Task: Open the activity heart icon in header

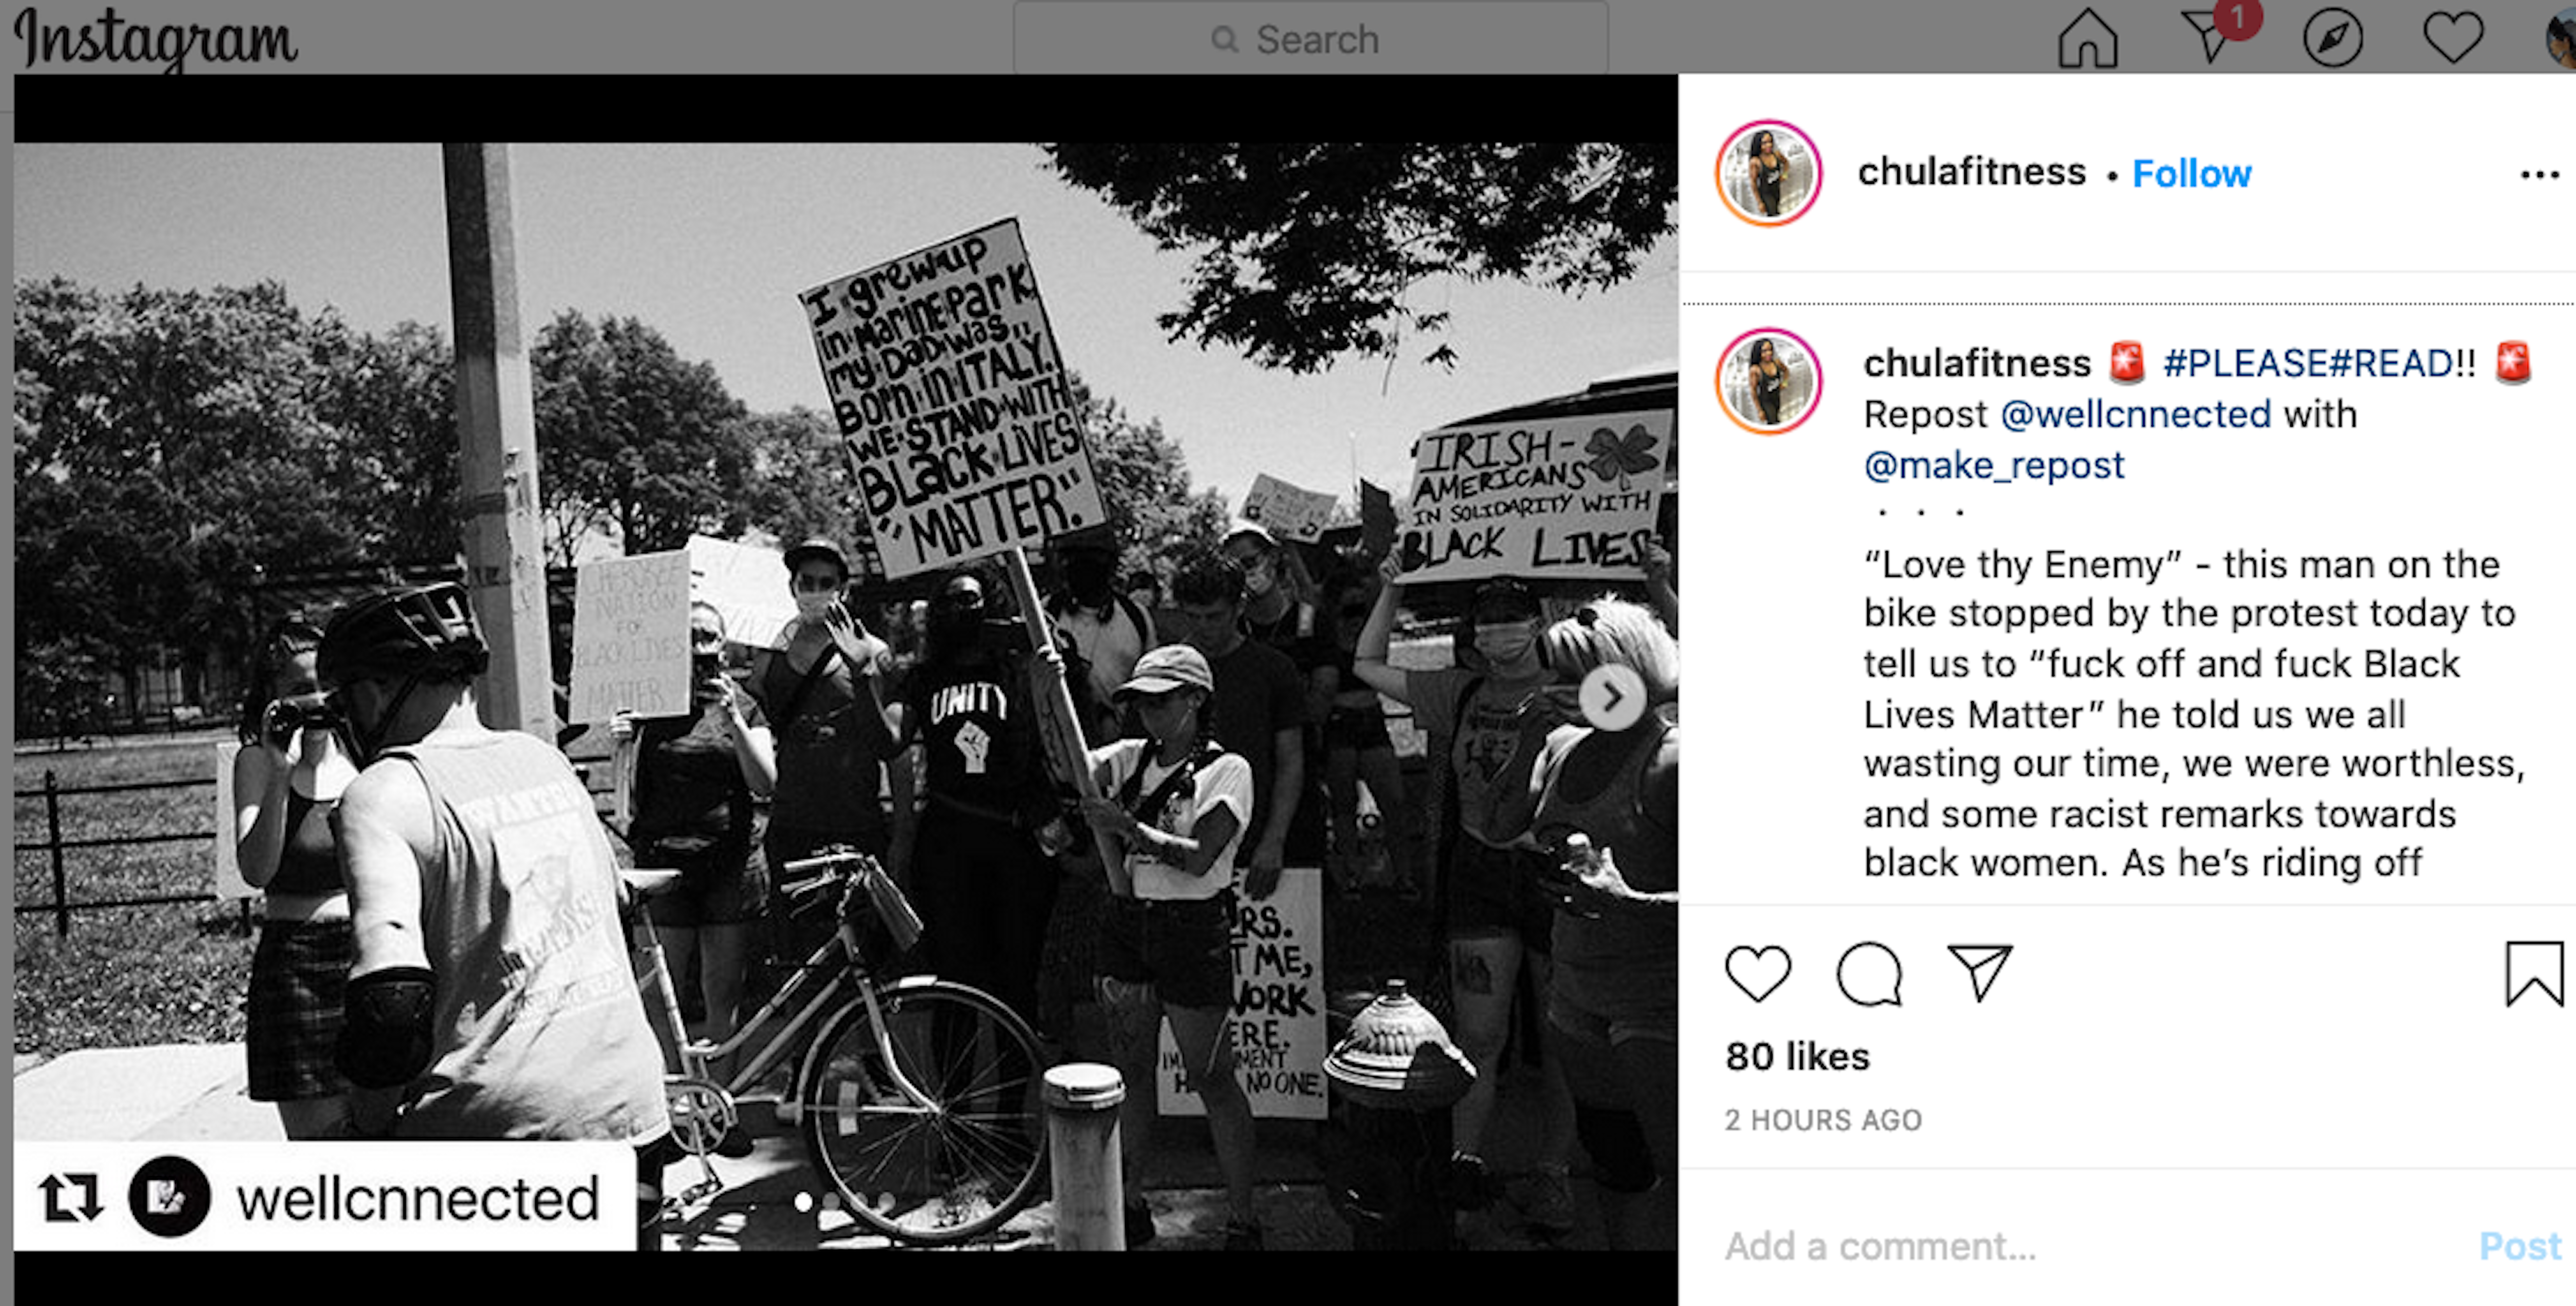Action: [x=2453, y=39]
